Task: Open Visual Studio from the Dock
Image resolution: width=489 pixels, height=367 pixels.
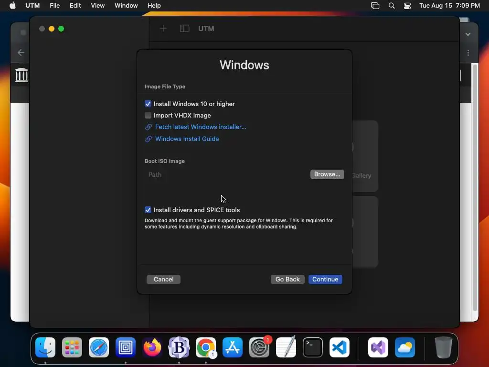Action: pos(378,347)
